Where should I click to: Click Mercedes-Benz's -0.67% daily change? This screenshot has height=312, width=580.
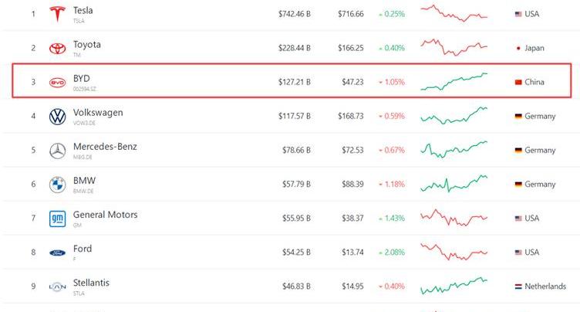(x=392, y=150)
